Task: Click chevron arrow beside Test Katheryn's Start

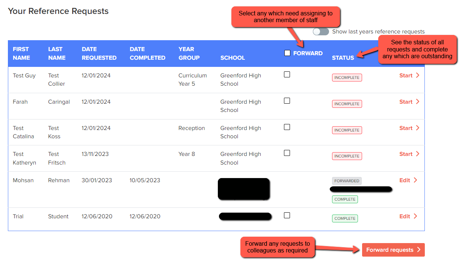Action: [x=418, y=154]
